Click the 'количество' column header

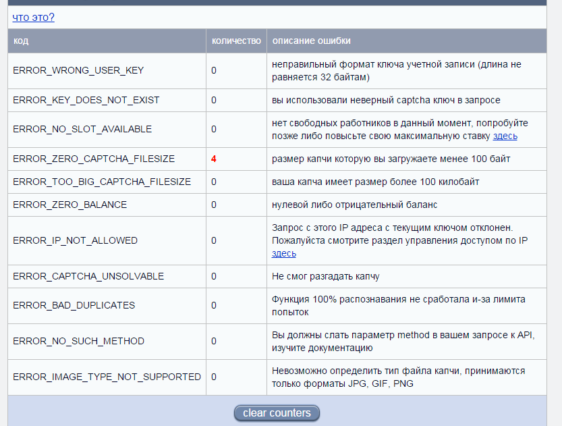tap(236, 41)
